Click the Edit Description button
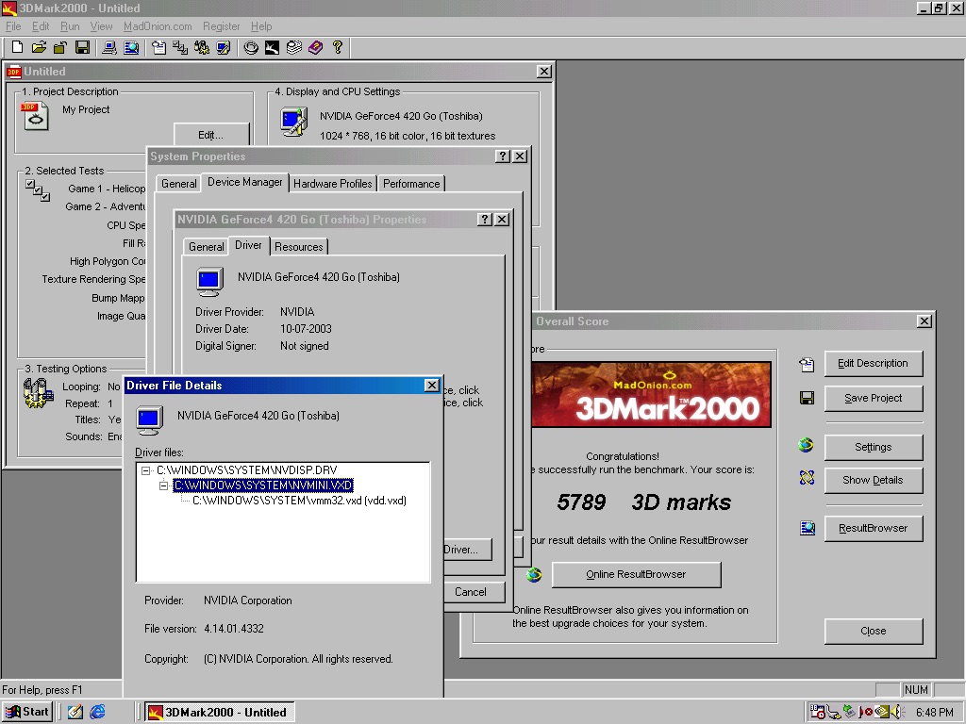This screenshot has height=724, width=966. tap(873, 363)
